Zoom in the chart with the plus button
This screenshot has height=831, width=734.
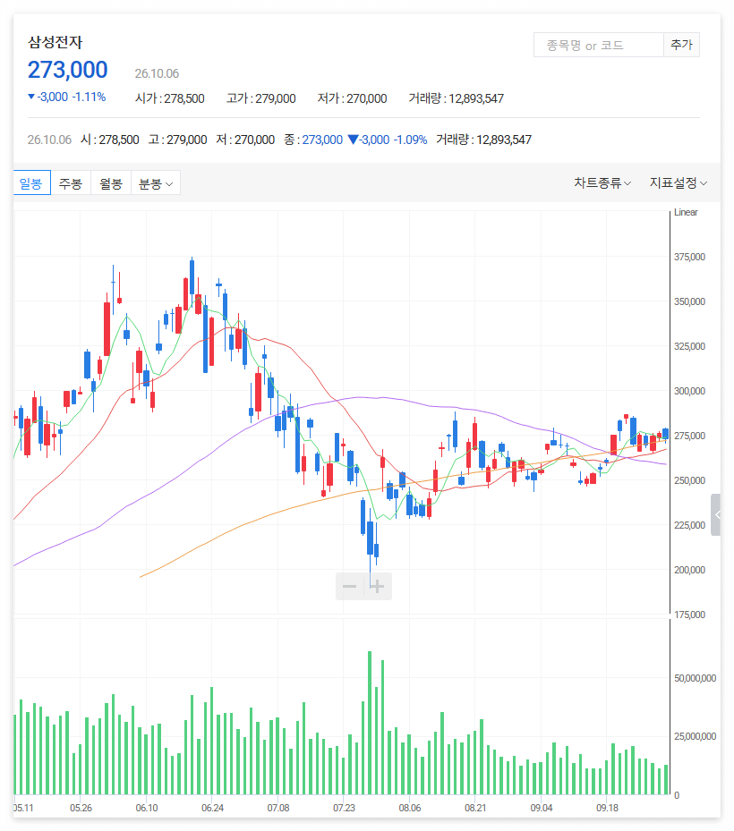378,586
